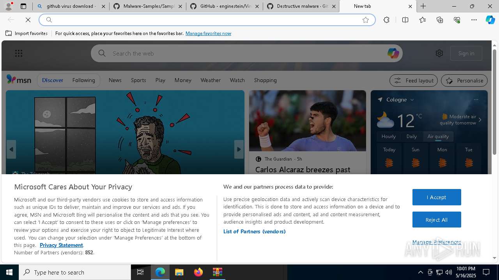Switch to Malware-Samples tab
499x280 pixels.
(x=148, y=6)
